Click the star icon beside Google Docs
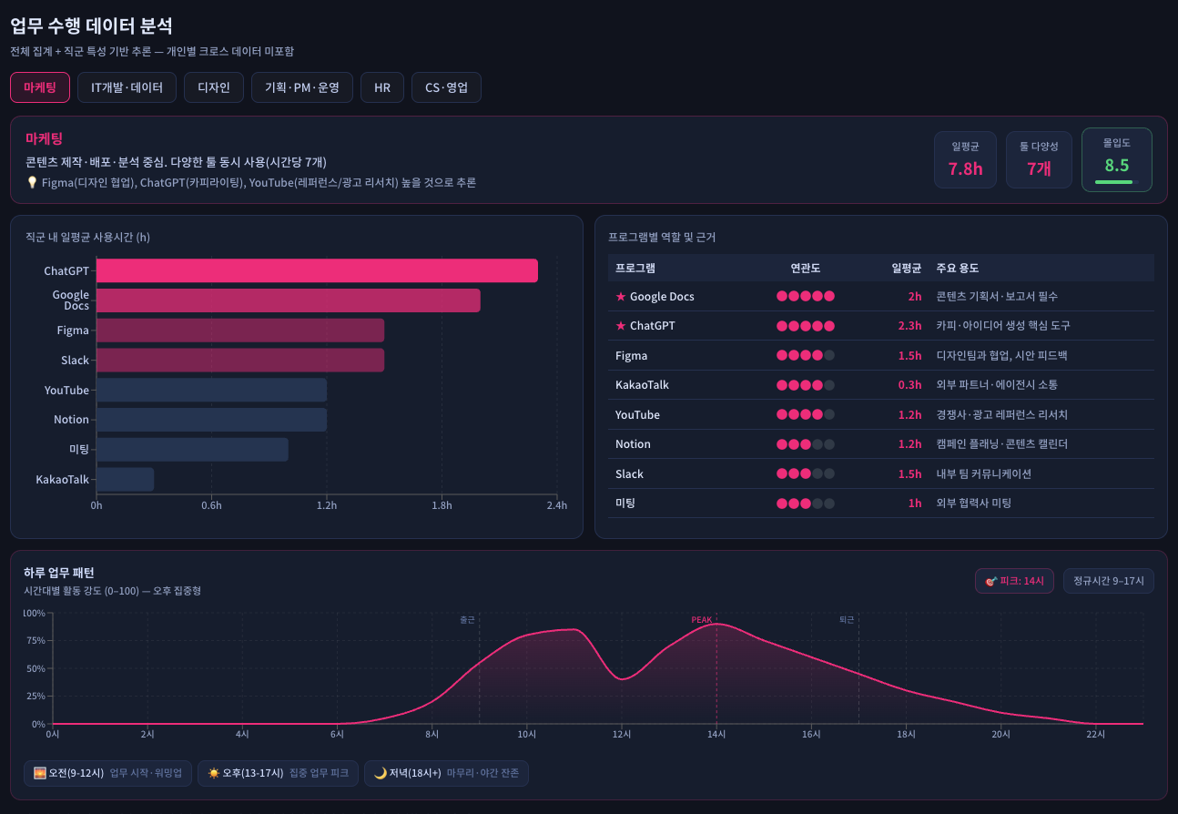Screen dimensions: 1178x814 [621, 297]
